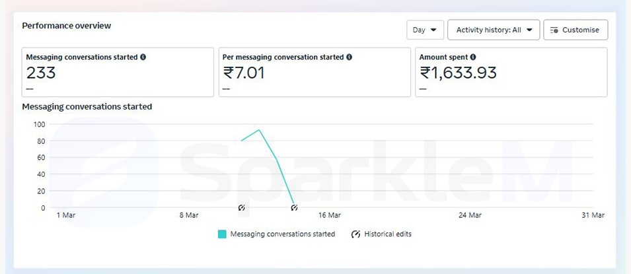Select the Amount spent metric card
The width and height of the screenshot is (631, 274).
[x=511, y=72]
